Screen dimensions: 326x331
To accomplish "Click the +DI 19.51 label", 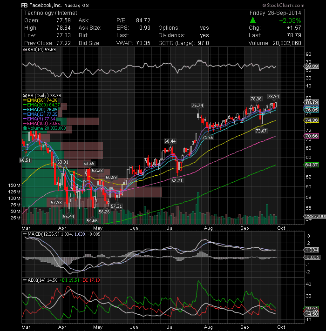I will (x=69, y=280).
